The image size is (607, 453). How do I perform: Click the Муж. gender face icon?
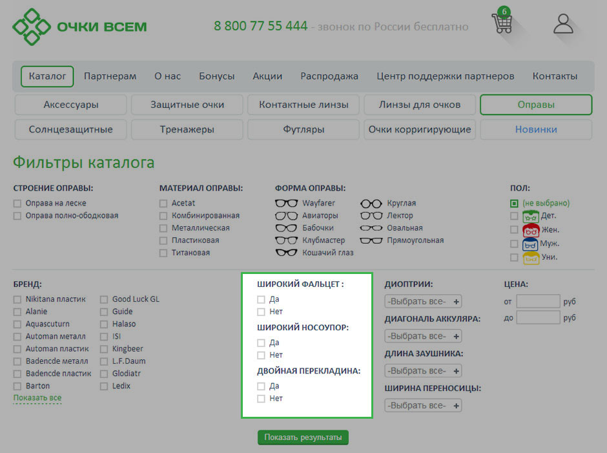[531, 244]
